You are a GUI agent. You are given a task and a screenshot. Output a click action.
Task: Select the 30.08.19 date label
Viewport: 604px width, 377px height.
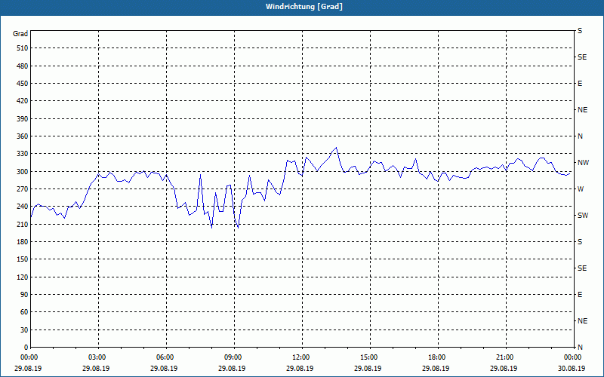572,369
